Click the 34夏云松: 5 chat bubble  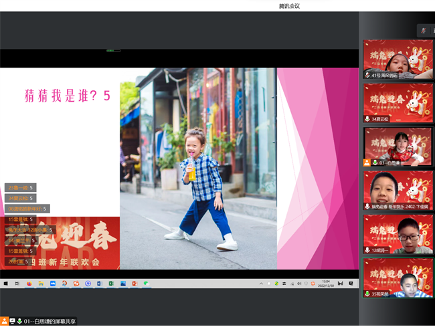point(21,198)
